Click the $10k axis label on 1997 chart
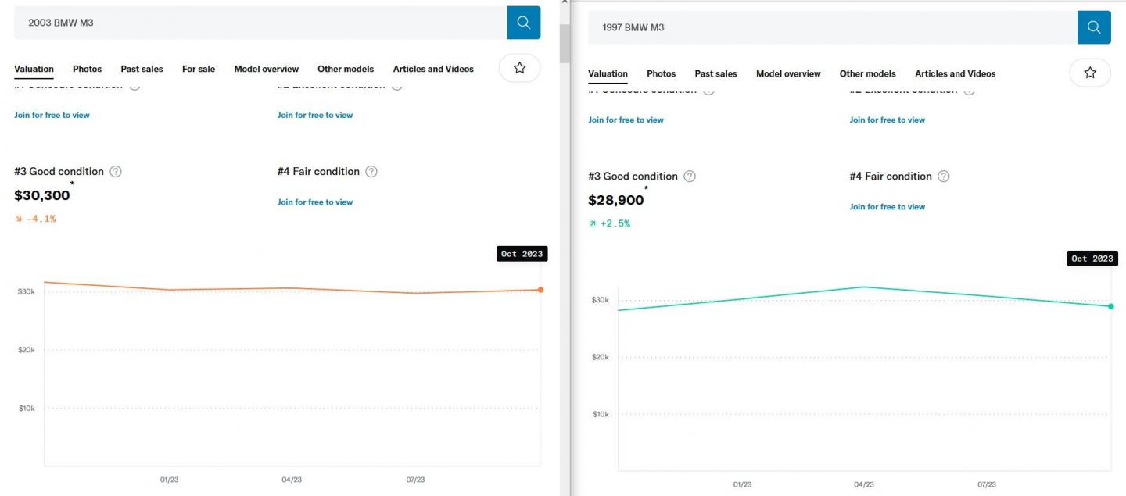Screen dimensions: 1126x496 coord(600,414)
